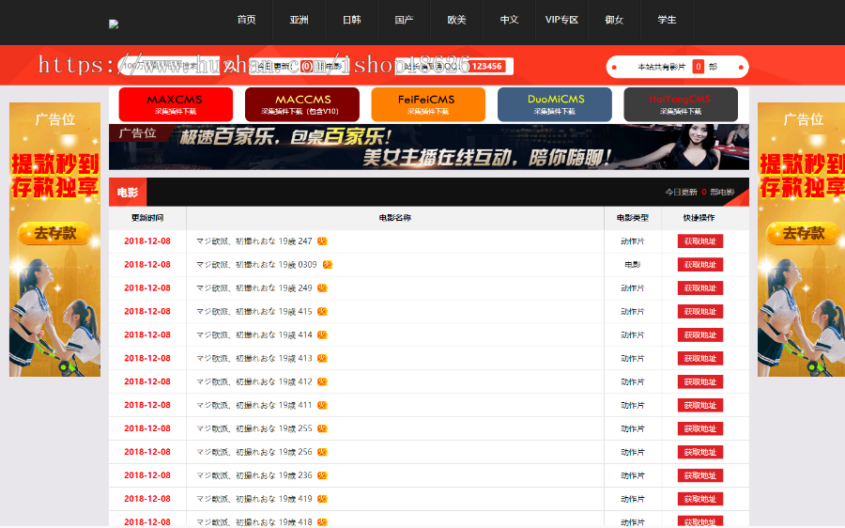This screenshot has height=528, width=845.
Task: Click the 快捷操作 column header
Action: [x=699, y=218]
